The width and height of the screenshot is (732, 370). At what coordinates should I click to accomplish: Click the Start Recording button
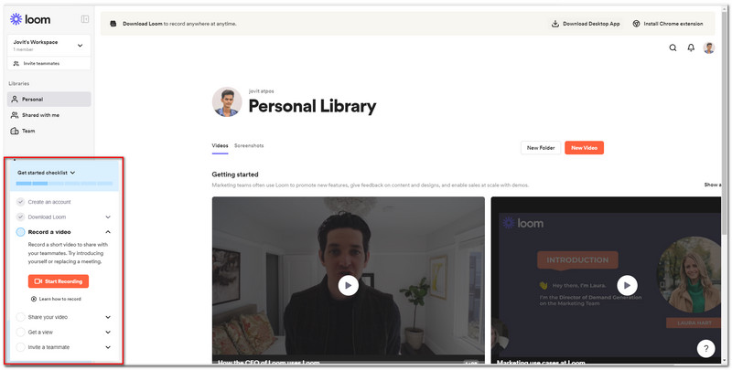[x=59, y=281]
